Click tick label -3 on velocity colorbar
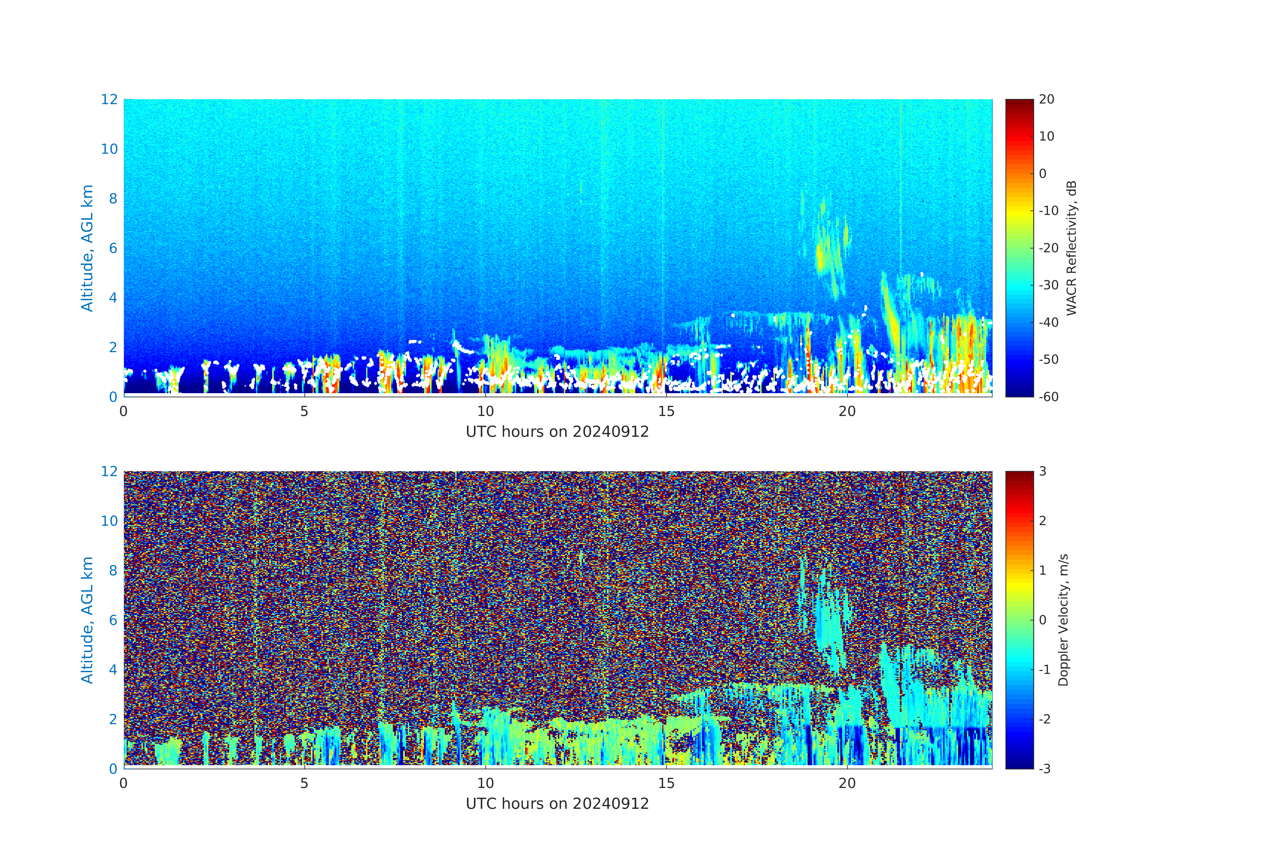 tap(1045, 768)
